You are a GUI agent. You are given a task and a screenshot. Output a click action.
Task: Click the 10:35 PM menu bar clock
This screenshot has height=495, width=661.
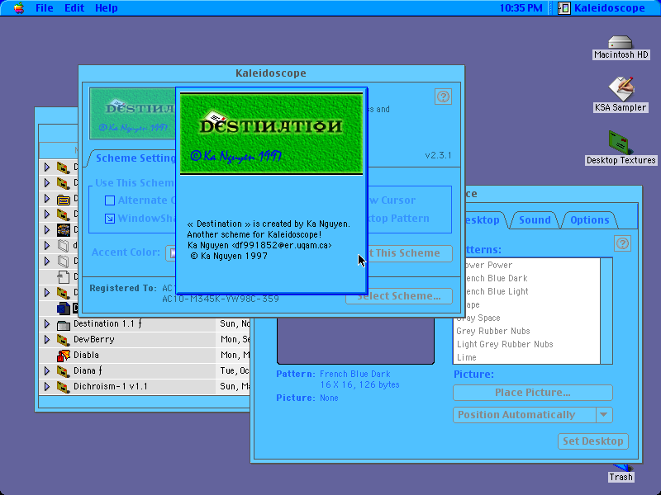(521, 8)
